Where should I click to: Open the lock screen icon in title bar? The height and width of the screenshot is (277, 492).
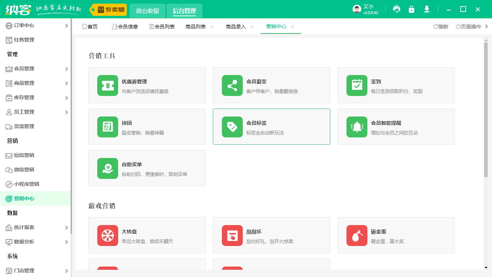pyautogui.click(x=412, y=9)
